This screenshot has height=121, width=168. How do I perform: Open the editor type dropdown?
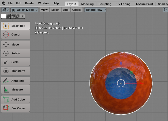point(5,10)
